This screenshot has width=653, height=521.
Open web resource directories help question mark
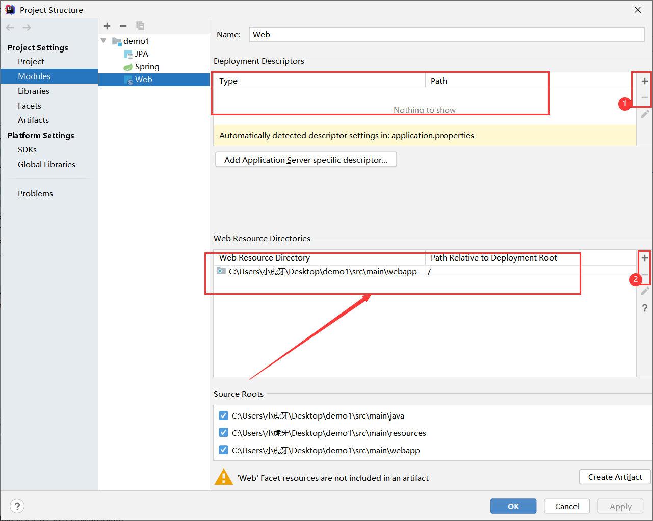(645, 308)
